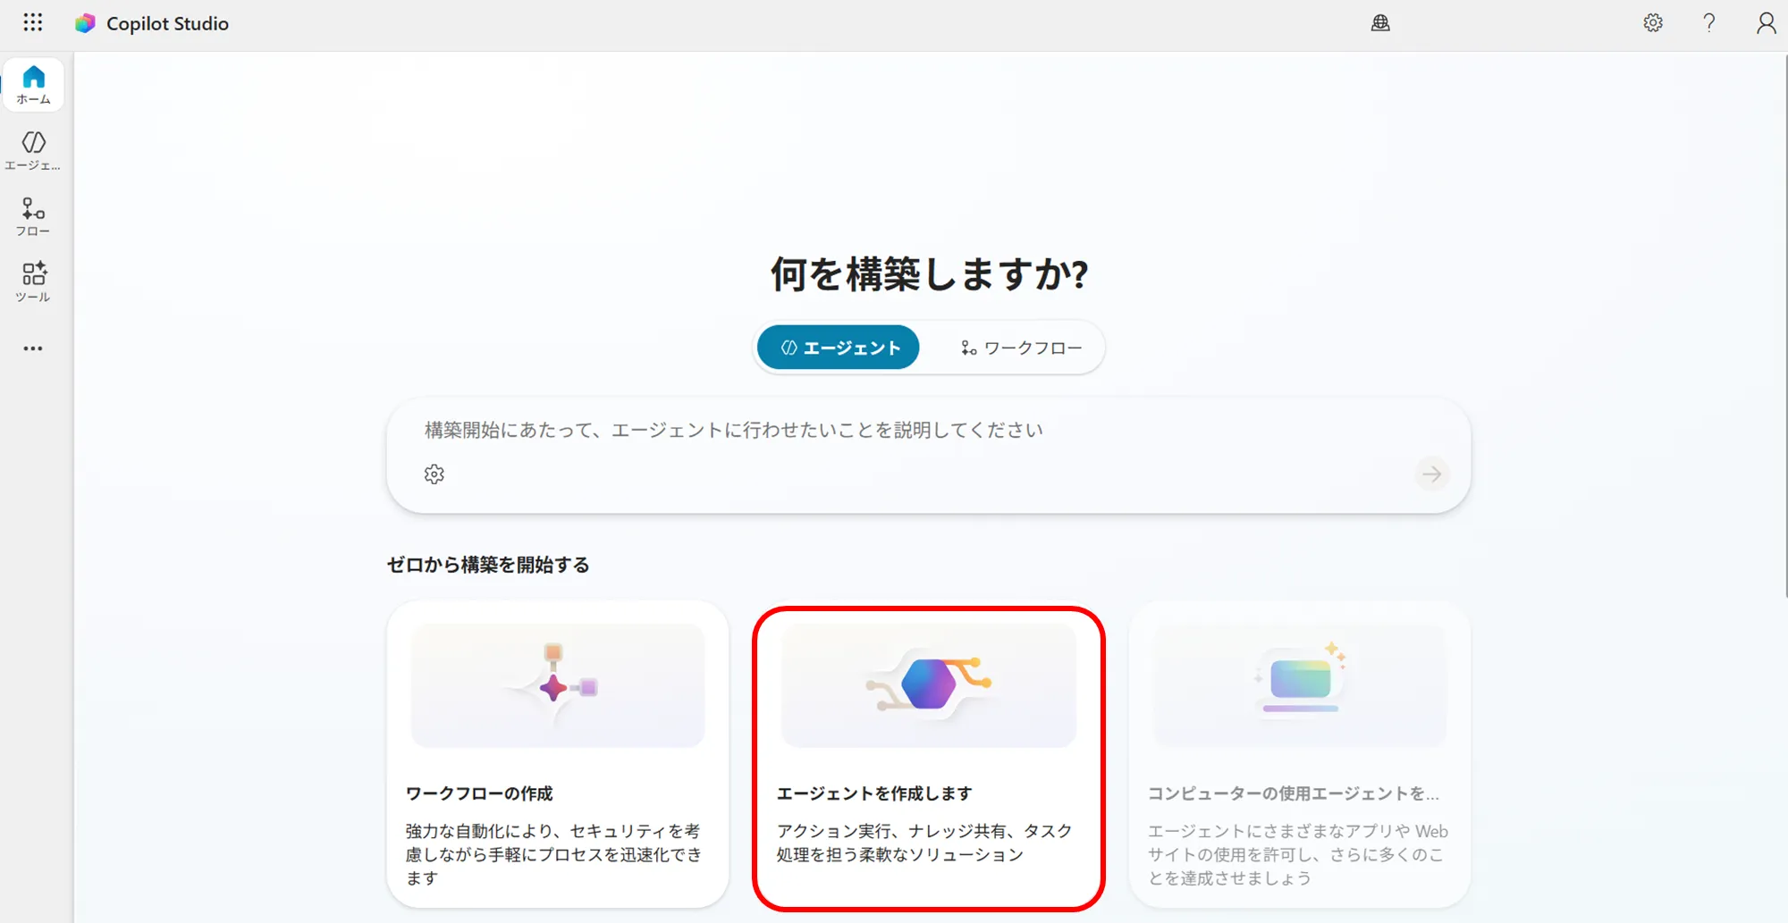Open the account profile icon
Screen dimensions: 1788x923
click(x=1765, y=23)
